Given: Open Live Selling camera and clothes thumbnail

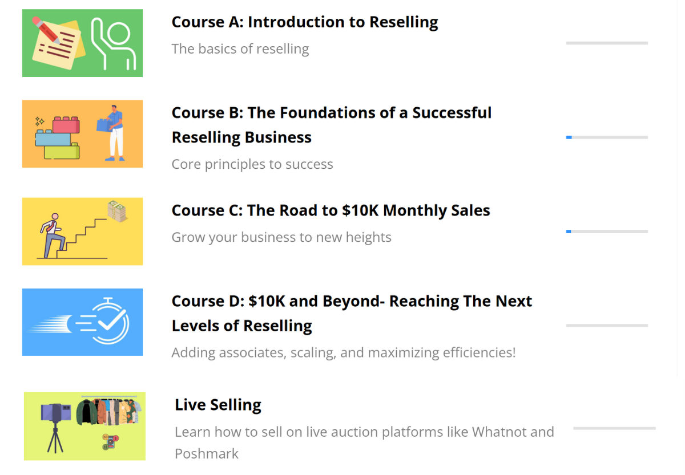Looking at the screenshot, I should (x=84, y=426).
